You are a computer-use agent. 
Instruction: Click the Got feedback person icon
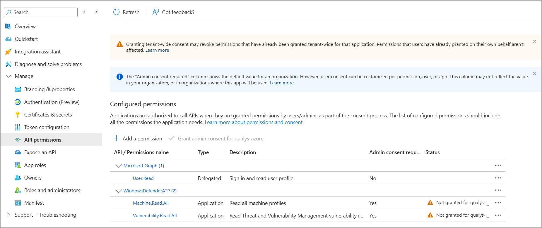point(155,12)
